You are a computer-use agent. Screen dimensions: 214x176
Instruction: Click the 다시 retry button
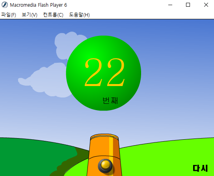click(x=200, y=168)
